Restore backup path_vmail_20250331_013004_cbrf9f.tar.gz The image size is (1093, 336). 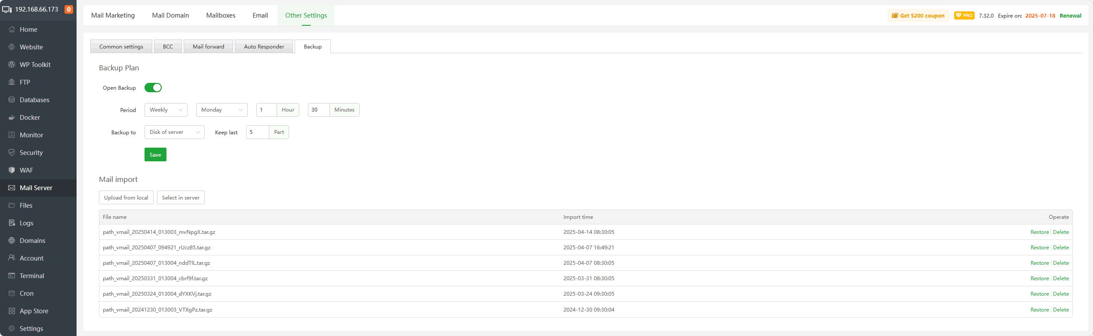pos(1040,278)
